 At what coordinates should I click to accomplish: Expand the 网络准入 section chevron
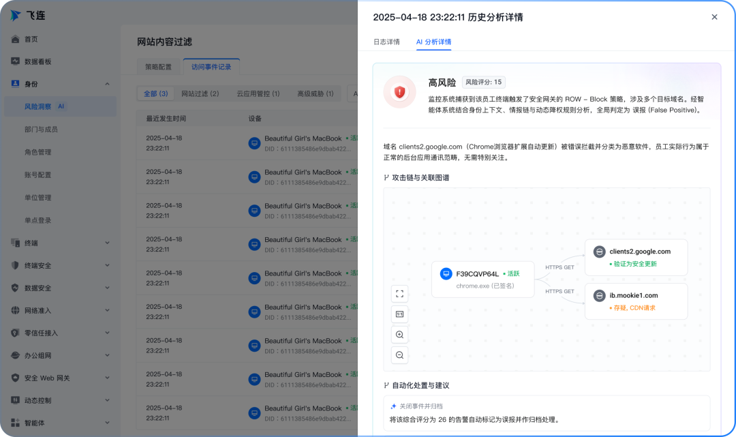click(x=107, y=310)
